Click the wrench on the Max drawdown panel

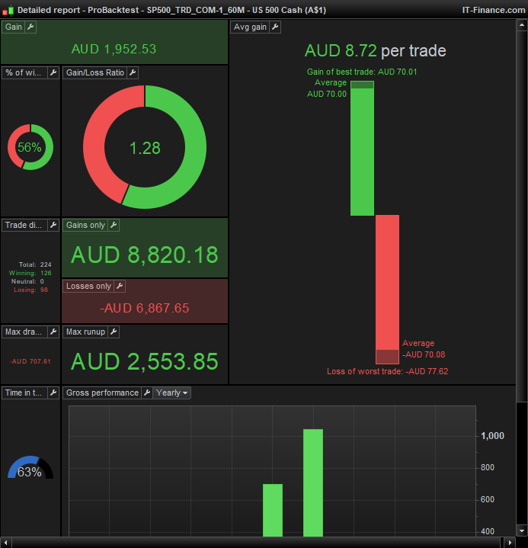(x=53, y=332)
